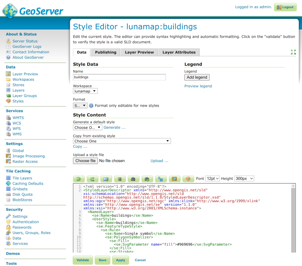Switch to the Publishing tab

(x=106, y=52)
